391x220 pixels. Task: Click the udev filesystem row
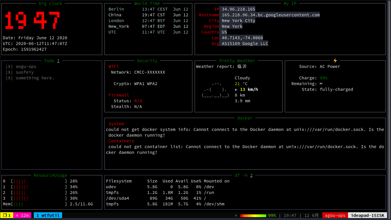[x=160, y=187]
